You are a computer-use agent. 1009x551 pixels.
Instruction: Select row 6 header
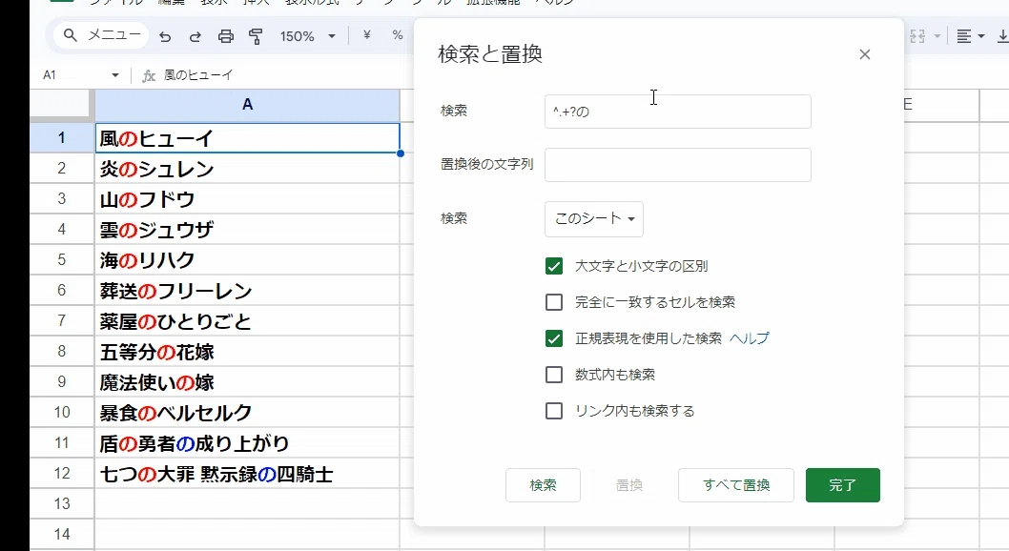62,290
